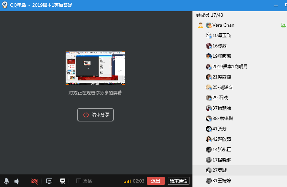Click the avatar of 31王娉婷
Viewport: 287px width, 187px height.
click(209, 181)
